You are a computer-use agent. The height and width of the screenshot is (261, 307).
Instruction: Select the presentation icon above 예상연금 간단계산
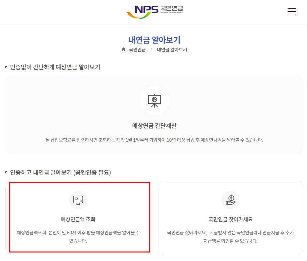coord(154,100)
